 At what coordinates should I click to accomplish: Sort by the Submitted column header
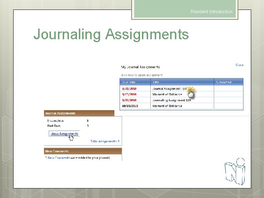coord(229,82)
